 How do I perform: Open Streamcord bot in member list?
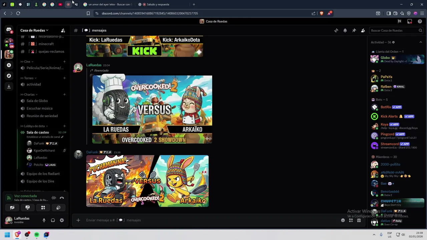click(397, 146)
